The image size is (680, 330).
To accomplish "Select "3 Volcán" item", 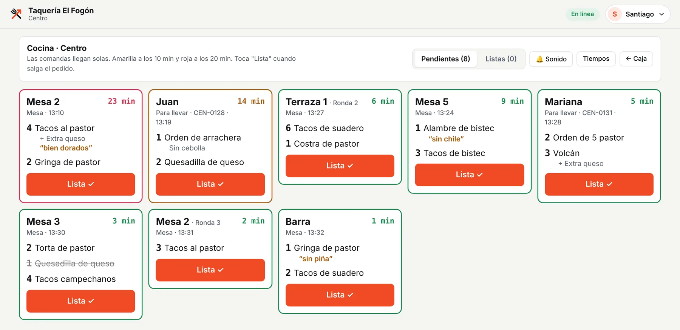I will (562, 153).
